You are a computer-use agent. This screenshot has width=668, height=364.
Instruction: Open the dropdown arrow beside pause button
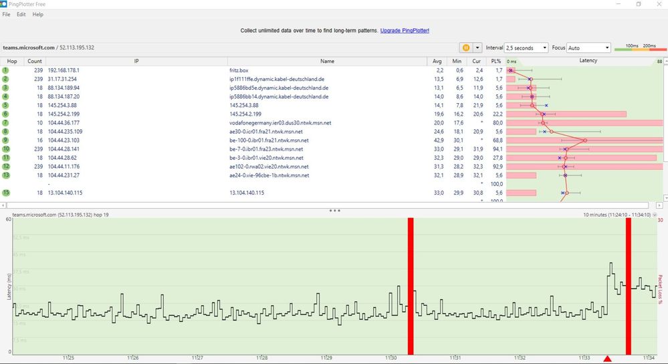coord(477,48)
